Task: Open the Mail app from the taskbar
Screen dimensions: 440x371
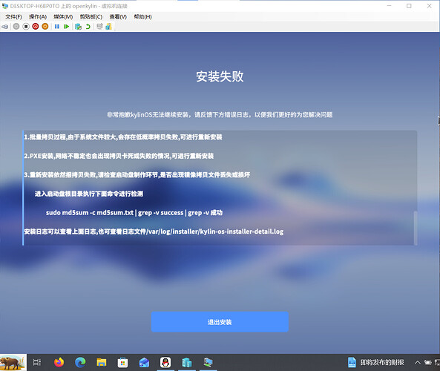Action: pos(144,363)
